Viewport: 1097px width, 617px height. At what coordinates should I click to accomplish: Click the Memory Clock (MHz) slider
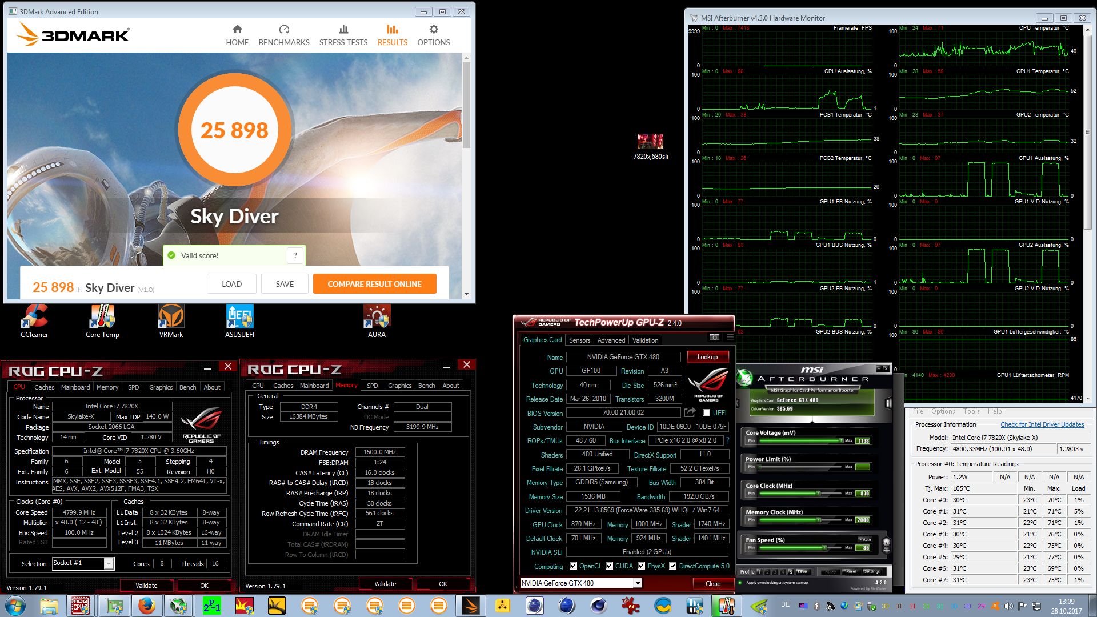point(800,520)
